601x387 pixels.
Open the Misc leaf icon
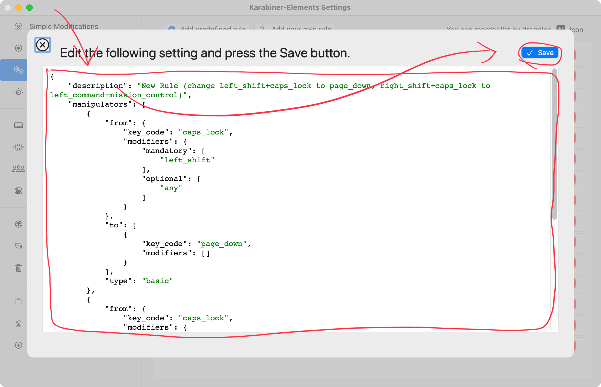[x=19, y=246]
